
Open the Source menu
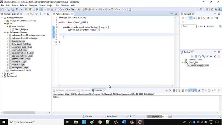[x=15, y=5]
